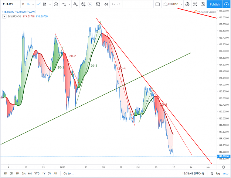
Task: Open chart settings gear in top toolbar
Action: click(187, 4)
